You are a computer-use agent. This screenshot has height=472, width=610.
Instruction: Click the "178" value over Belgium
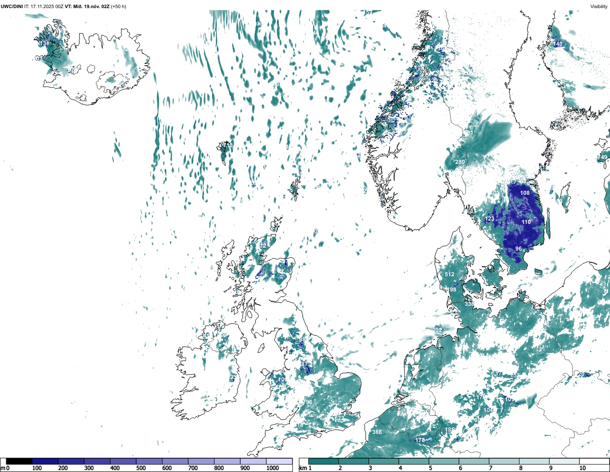(420, 441)
